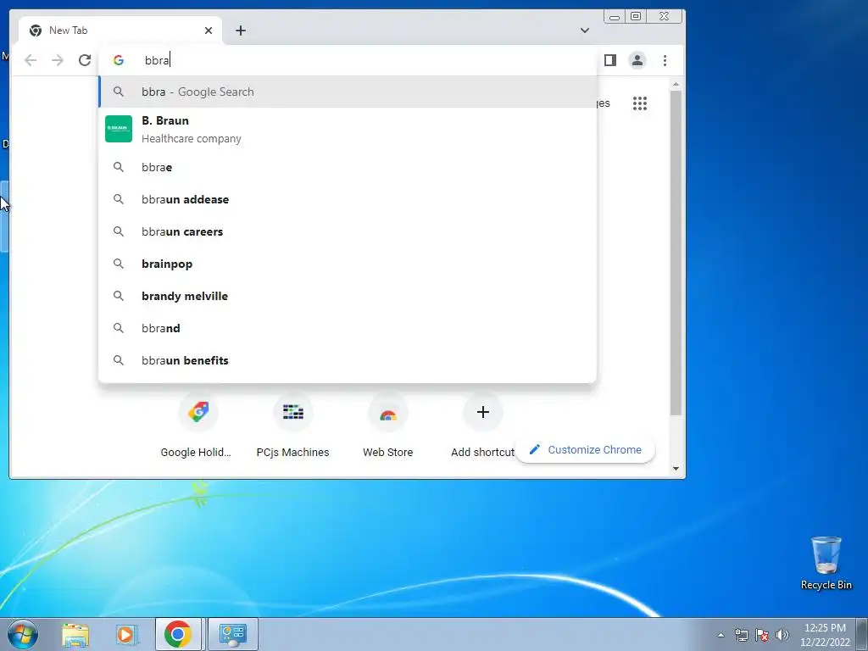Reload the page with refresh icon
Screen dimensions: 868x651
[x=85, y=60]
